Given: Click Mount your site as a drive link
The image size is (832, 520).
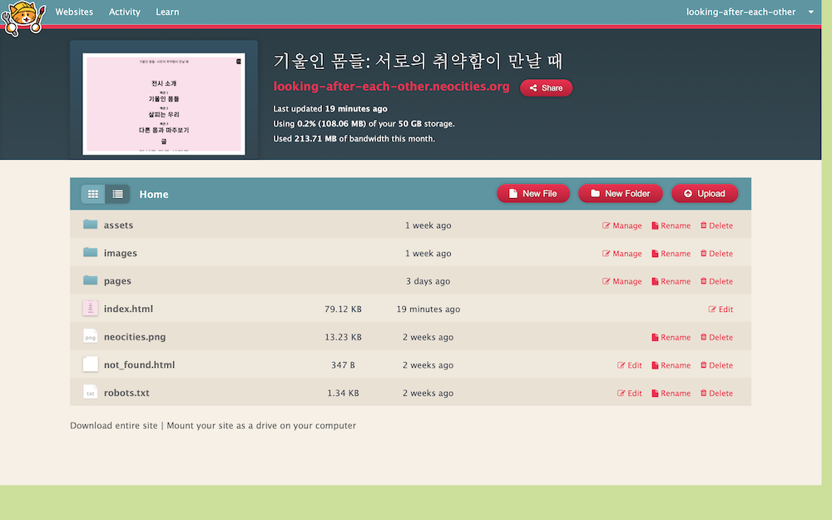Looking at the screenshot, I should coord(261,425).
